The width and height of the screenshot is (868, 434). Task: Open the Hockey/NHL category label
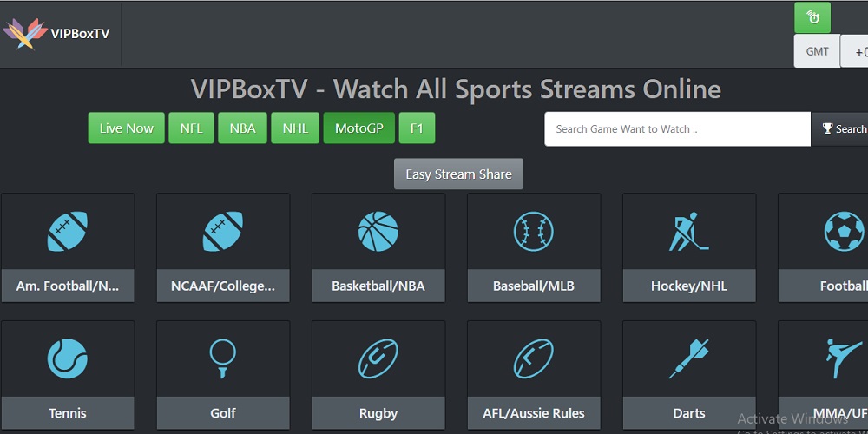(688, 286)
